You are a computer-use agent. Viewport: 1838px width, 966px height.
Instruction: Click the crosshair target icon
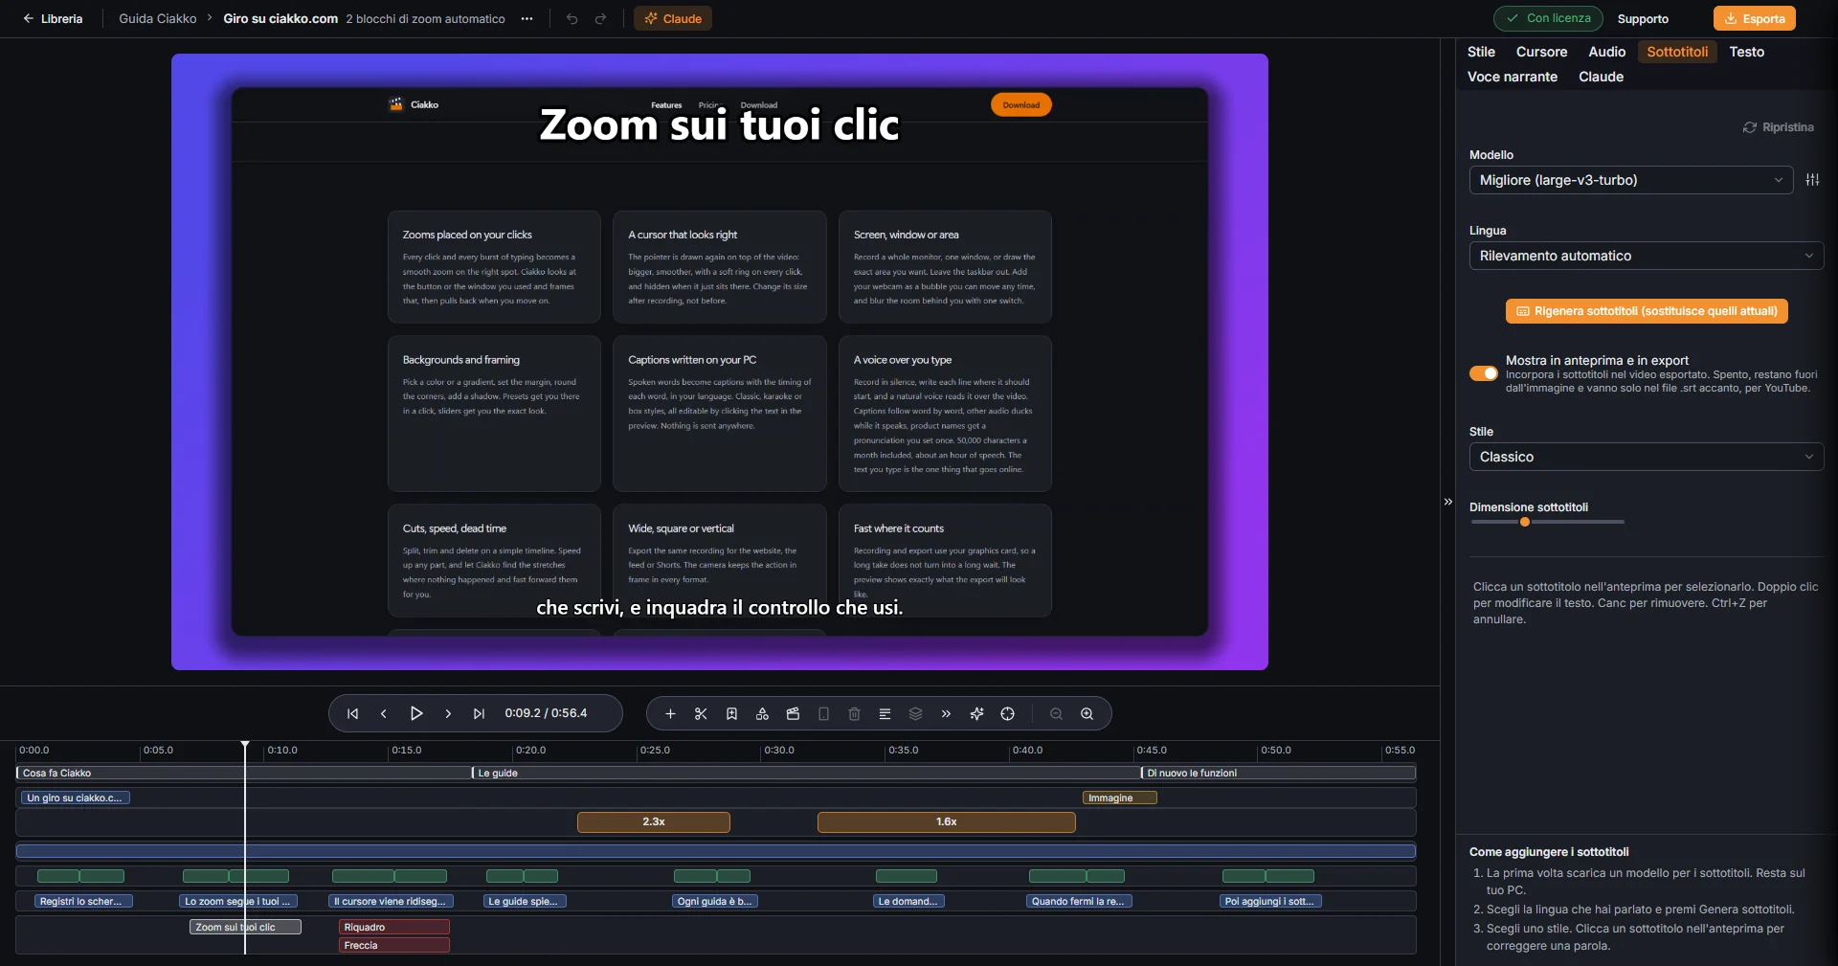(1007, 713)
